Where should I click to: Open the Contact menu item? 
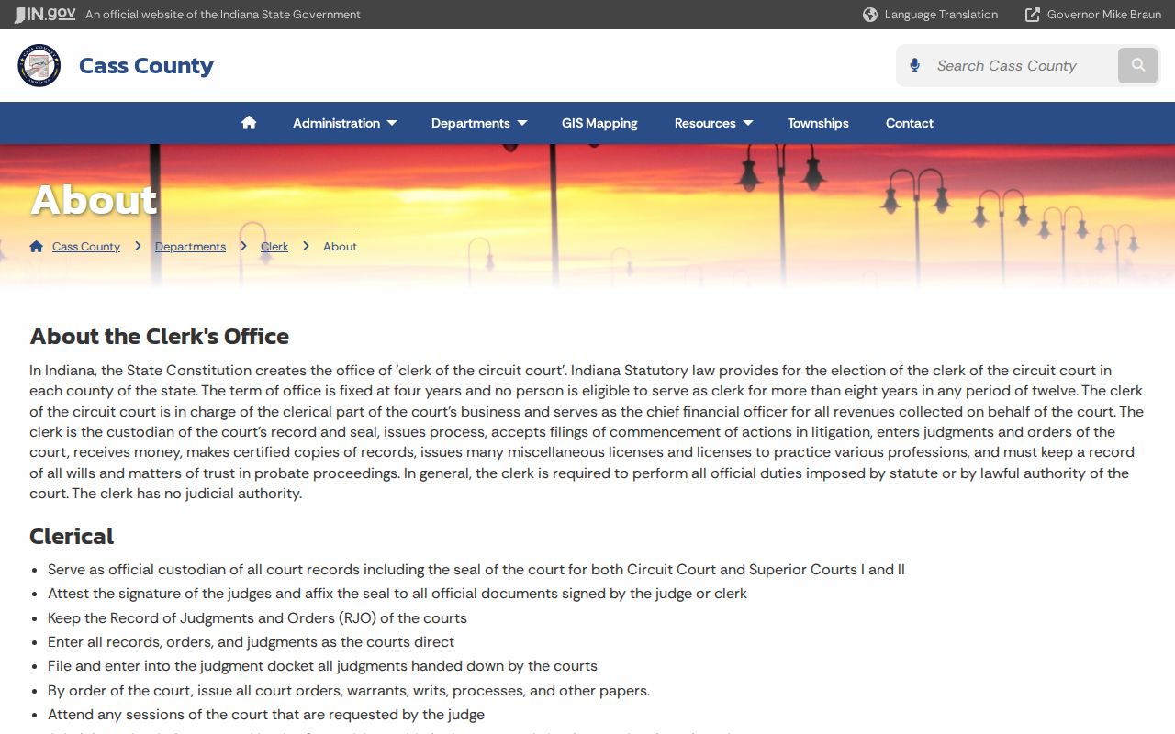910,123
